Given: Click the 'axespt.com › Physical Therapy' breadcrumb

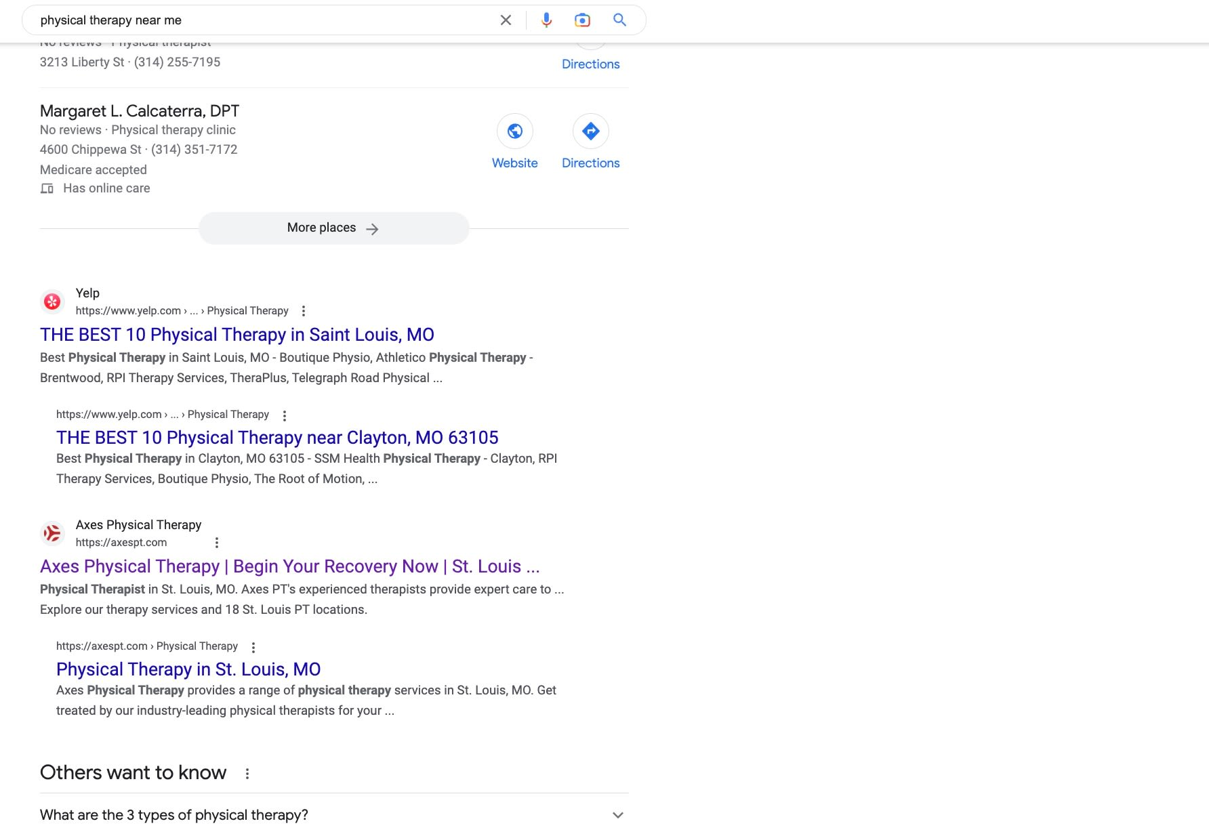Looking at the screenshot, I should [x=147, y=646].
